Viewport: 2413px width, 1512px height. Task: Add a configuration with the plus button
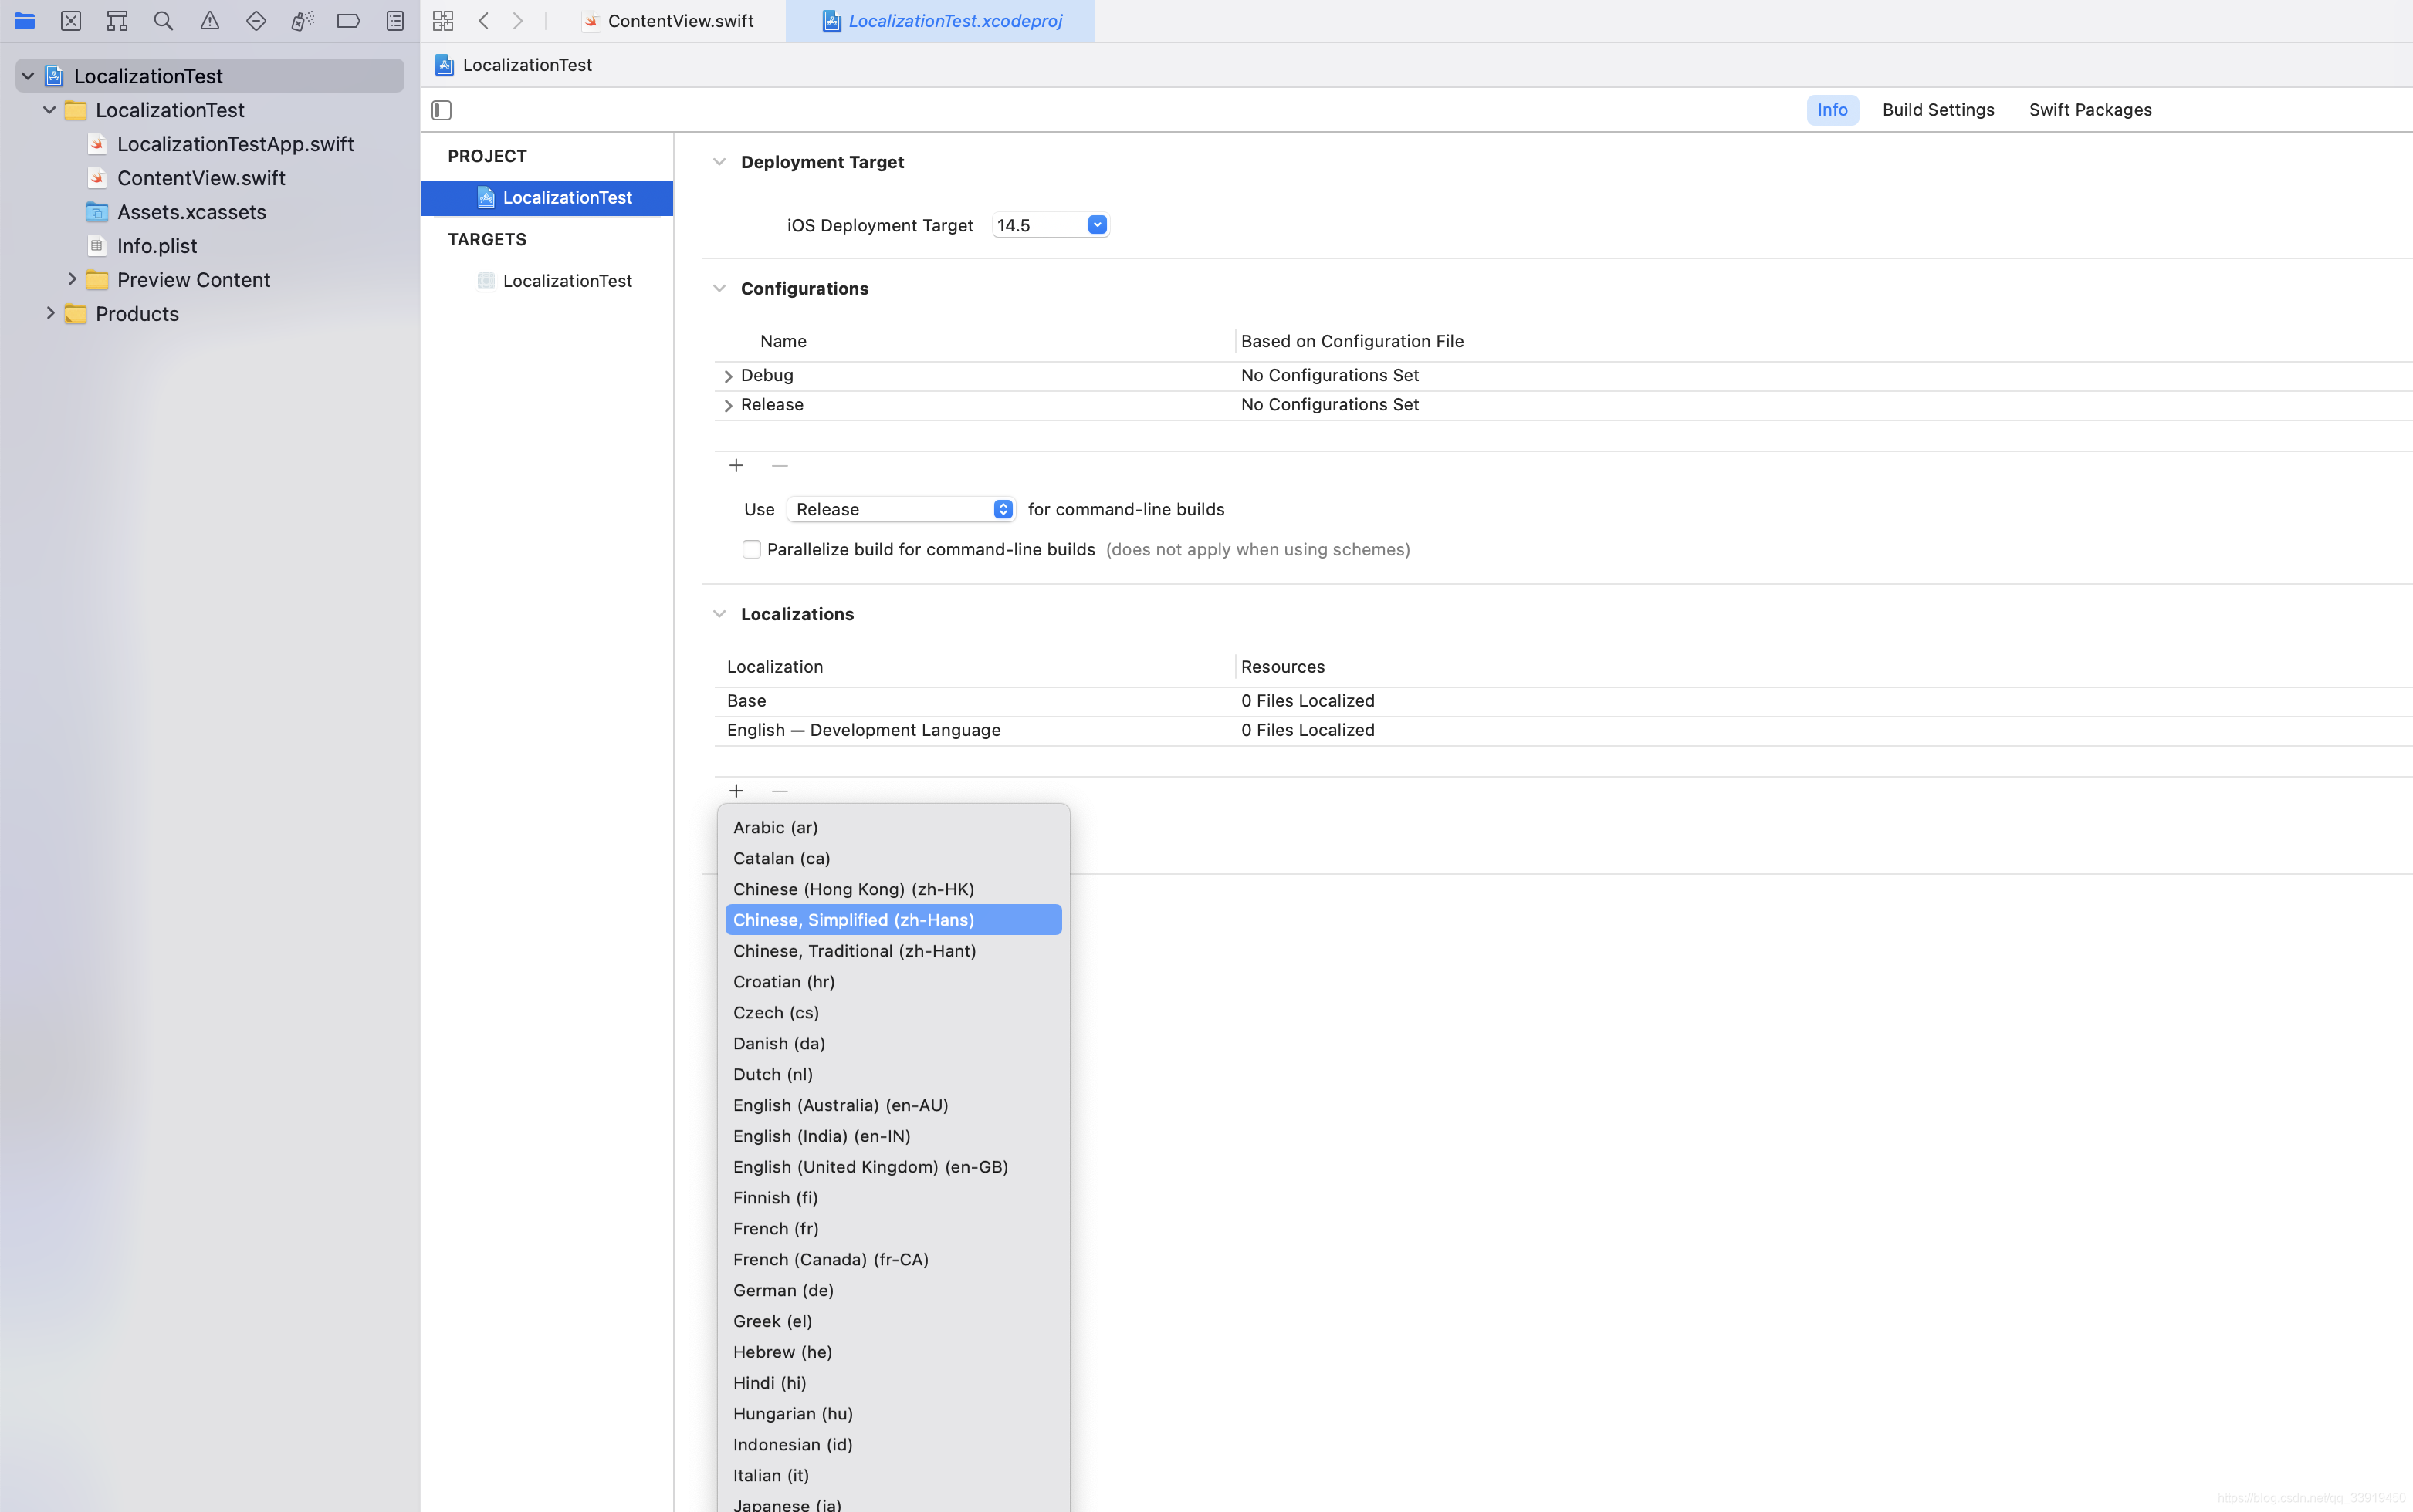pos(736,465)
